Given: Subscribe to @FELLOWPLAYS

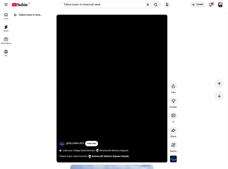Looking at the screenshot, I should pyautogui.click(x=91, y=144).
